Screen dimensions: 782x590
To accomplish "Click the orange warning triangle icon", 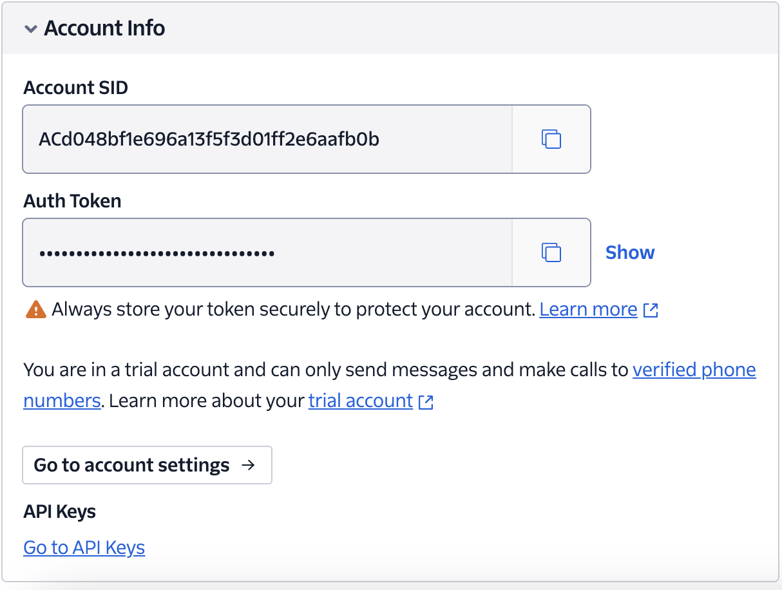I will coord(35,310).
